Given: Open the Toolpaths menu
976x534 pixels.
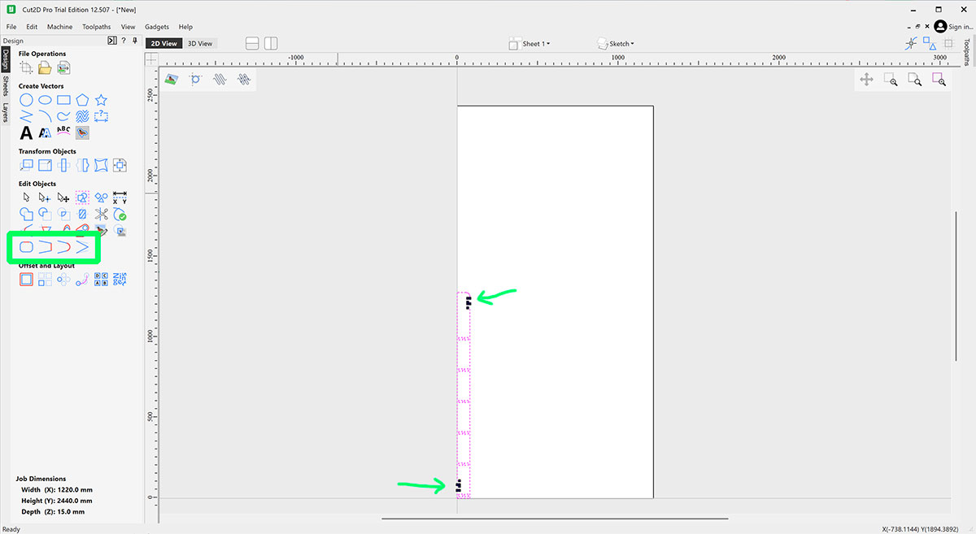Looking at the screenshot, I should (x=97, y=27).
